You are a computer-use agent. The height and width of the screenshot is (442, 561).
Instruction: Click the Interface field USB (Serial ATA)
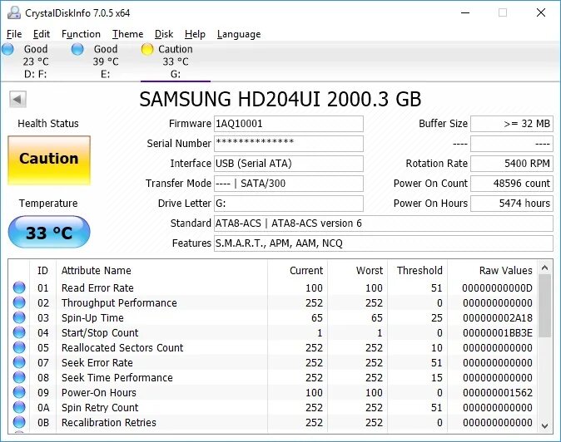288,164
